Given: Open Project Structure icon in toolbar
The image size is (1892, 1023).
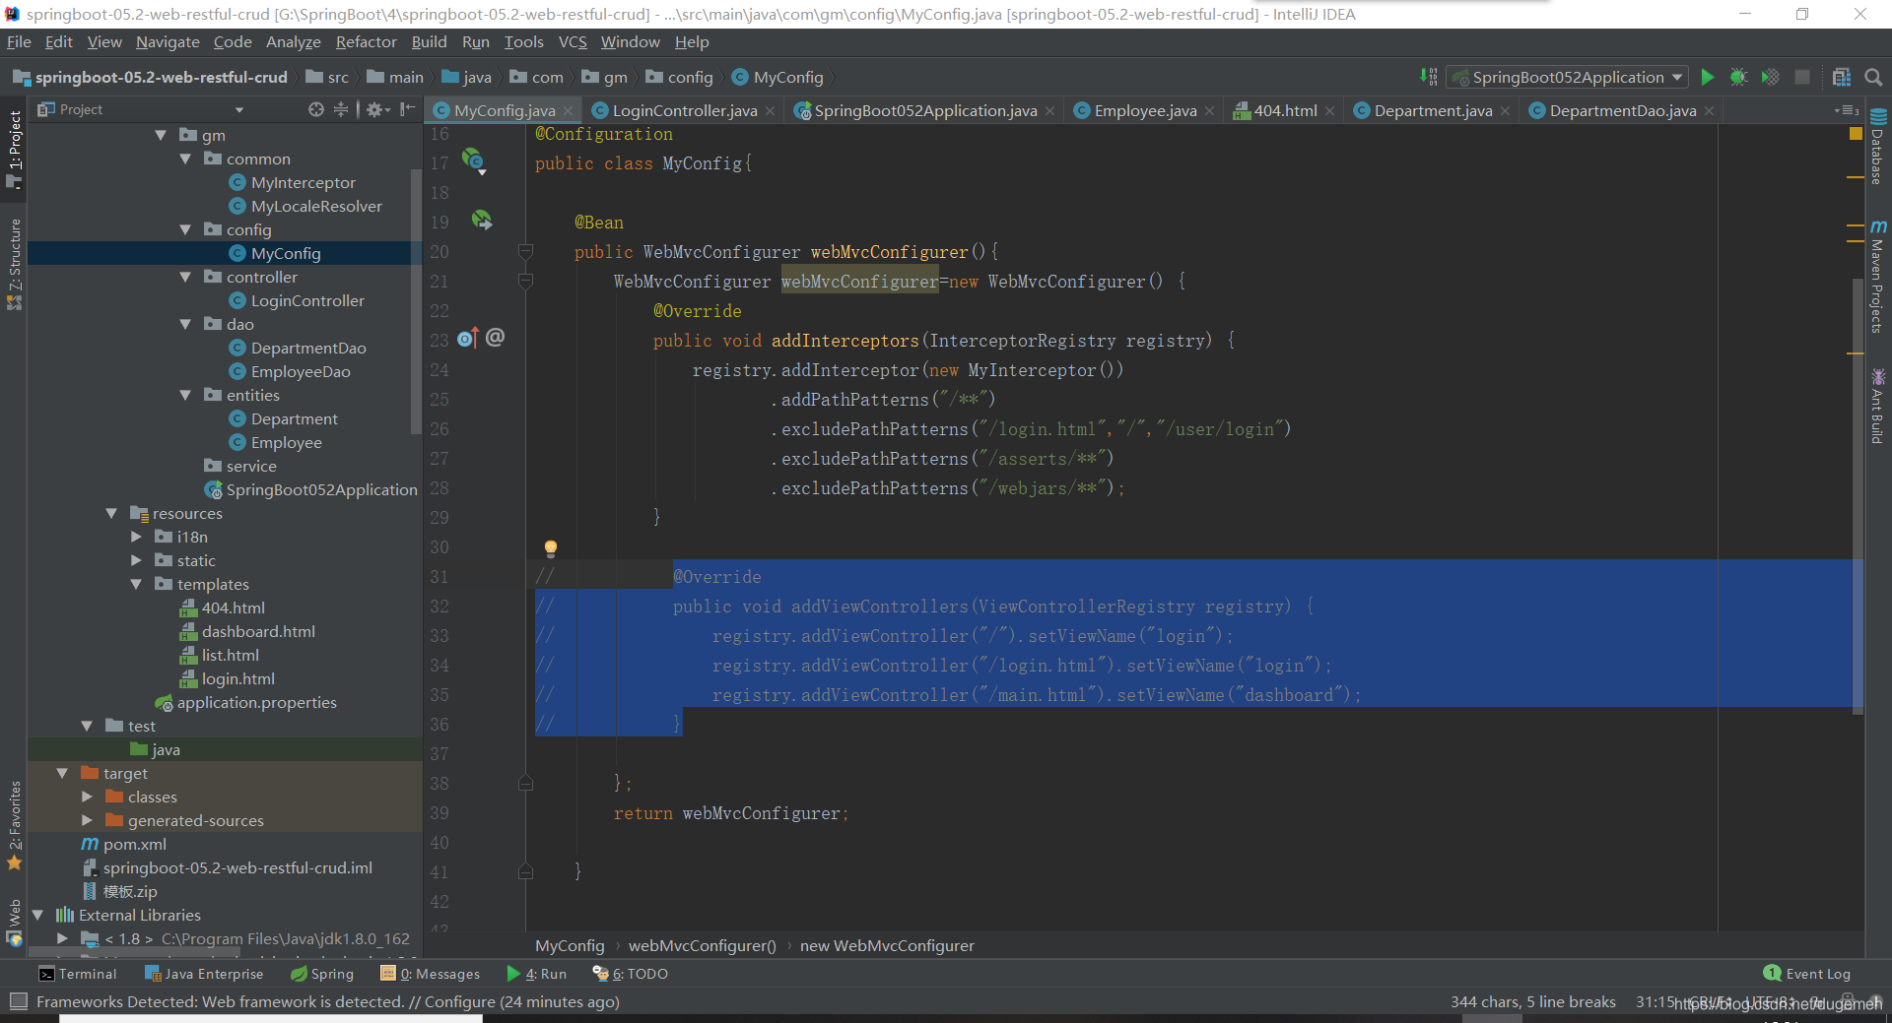Looking at the screenshot, I should click(1841, 77).
